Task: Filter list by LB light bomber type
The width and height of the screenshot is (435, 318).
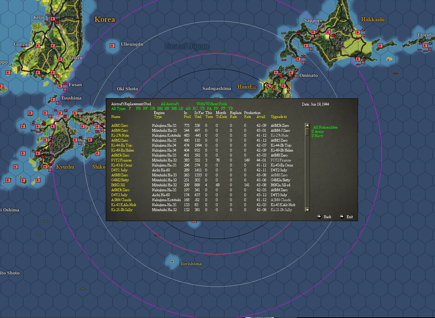Action: (x=181, y=108)
